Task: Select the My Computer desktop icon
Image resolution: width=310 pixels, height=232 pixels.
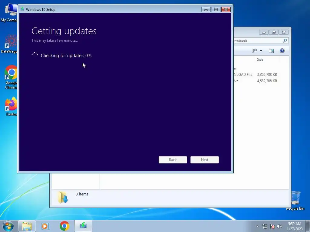Action: coord(9,13)
